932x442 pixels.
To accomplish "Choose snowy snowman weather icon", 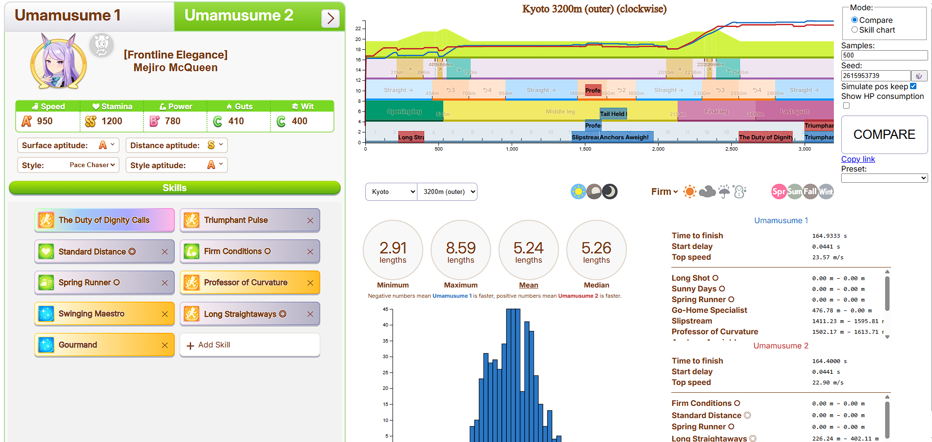I will click(x=740, y=192).
